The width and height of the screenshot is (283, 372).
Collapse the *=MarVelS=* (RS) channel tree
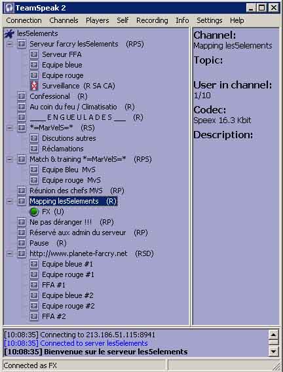pos(9,128)
